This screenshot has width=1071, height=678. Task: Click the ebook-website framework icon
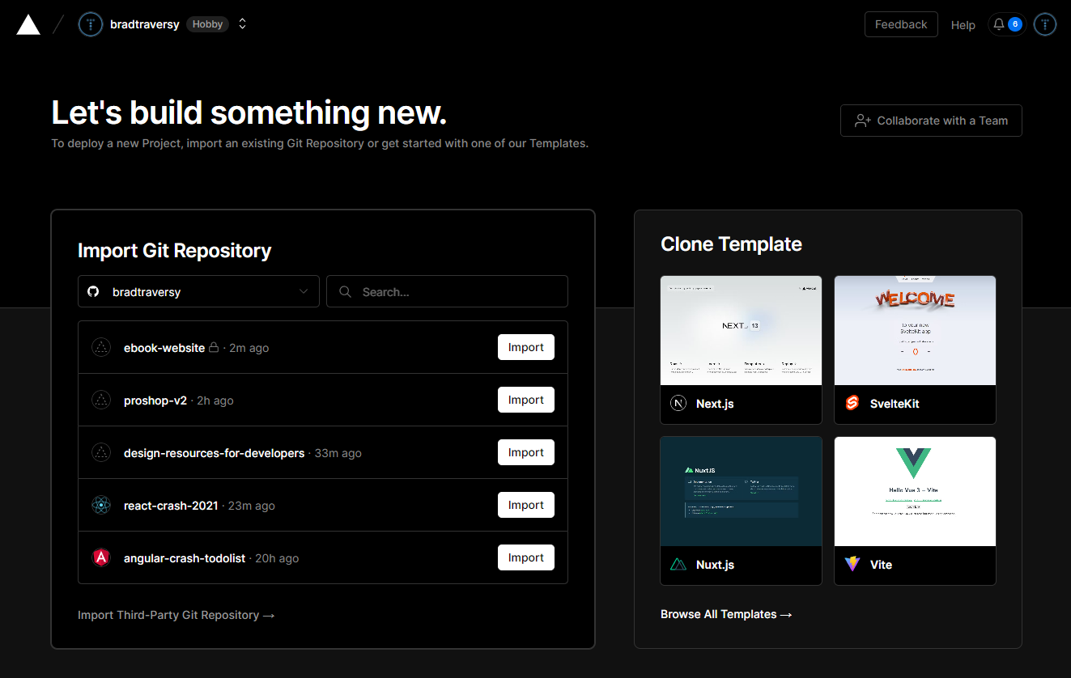click(x=101, y=348)
